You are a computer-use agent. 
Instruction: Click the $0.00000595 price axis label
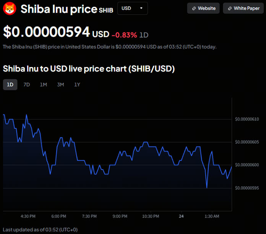click(247, 188)
